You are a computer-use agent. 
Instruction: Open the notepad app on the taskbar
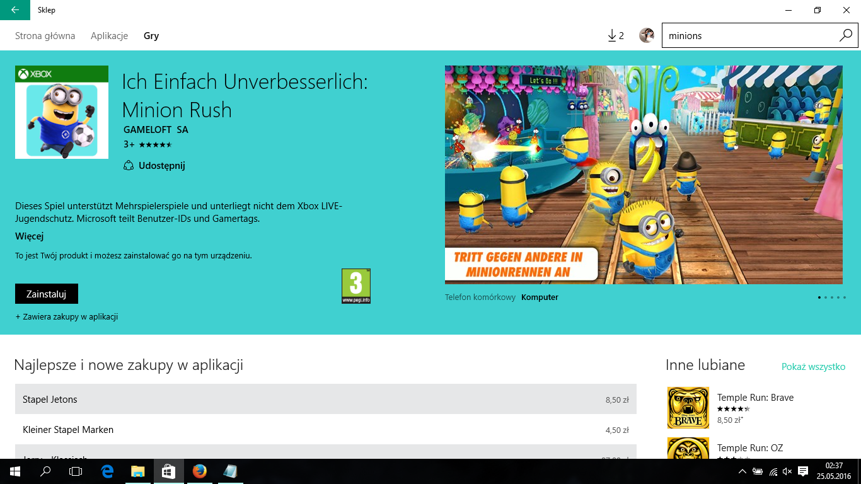tap(230, 471)
